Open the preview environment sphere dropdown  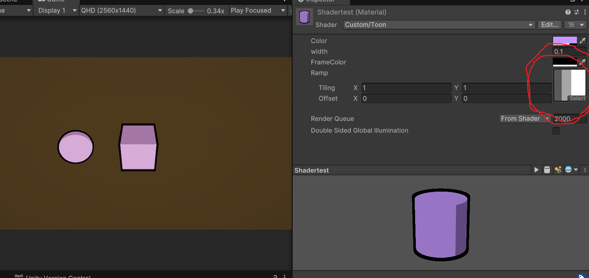572,170
